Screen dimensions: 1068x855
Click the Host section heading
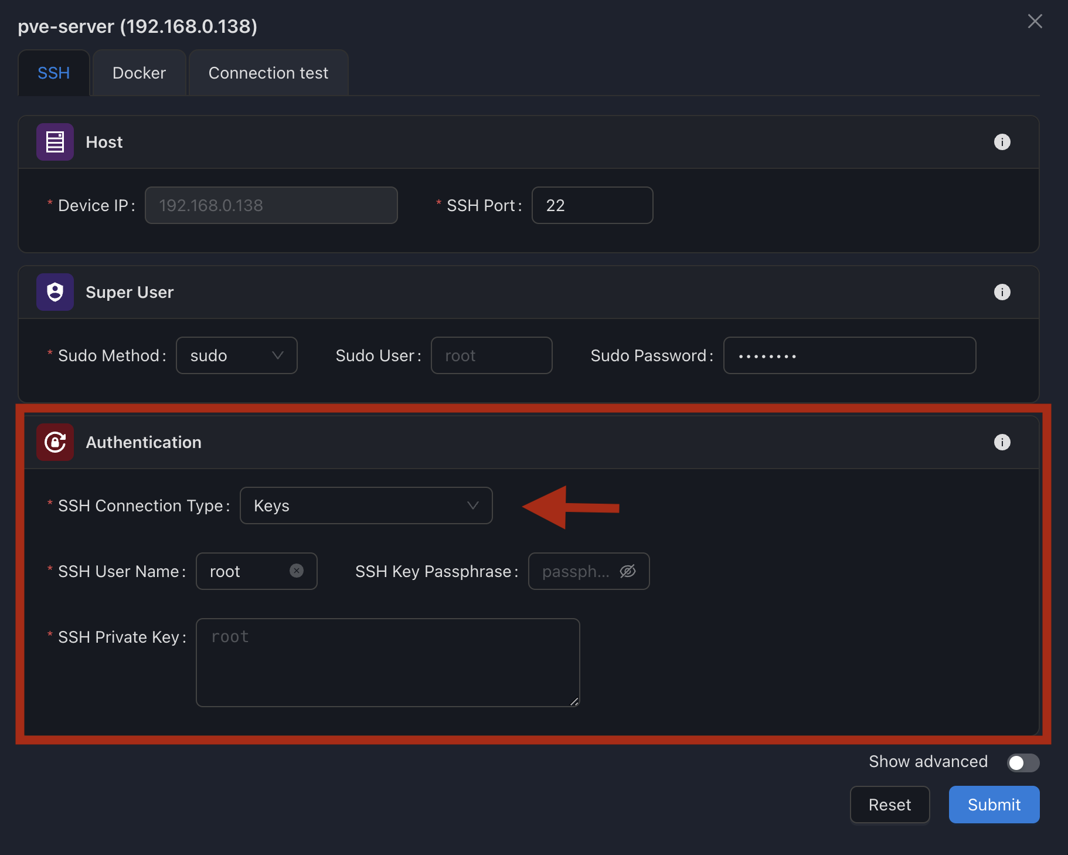click(104, 142)
